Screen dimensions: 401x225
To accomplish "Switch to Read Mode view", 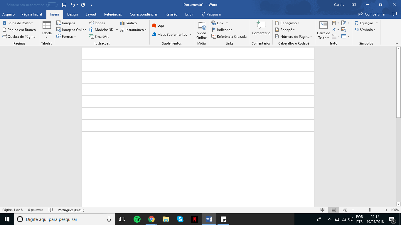I will click(323, 210).
